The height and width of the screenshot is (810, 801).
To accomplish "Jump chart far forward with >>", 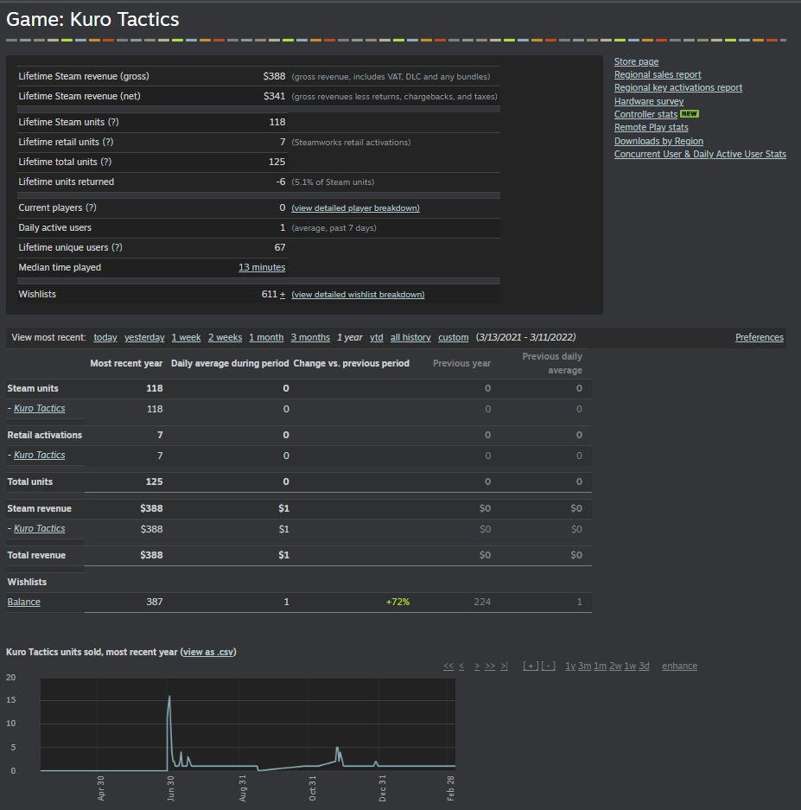I will click(490, 666).
